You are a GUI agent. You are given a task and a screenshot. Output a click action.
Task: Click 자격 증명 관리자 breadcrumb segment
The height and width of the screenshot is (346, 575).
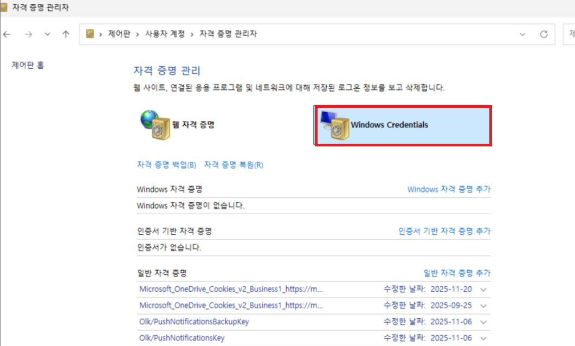click(228, 34)
